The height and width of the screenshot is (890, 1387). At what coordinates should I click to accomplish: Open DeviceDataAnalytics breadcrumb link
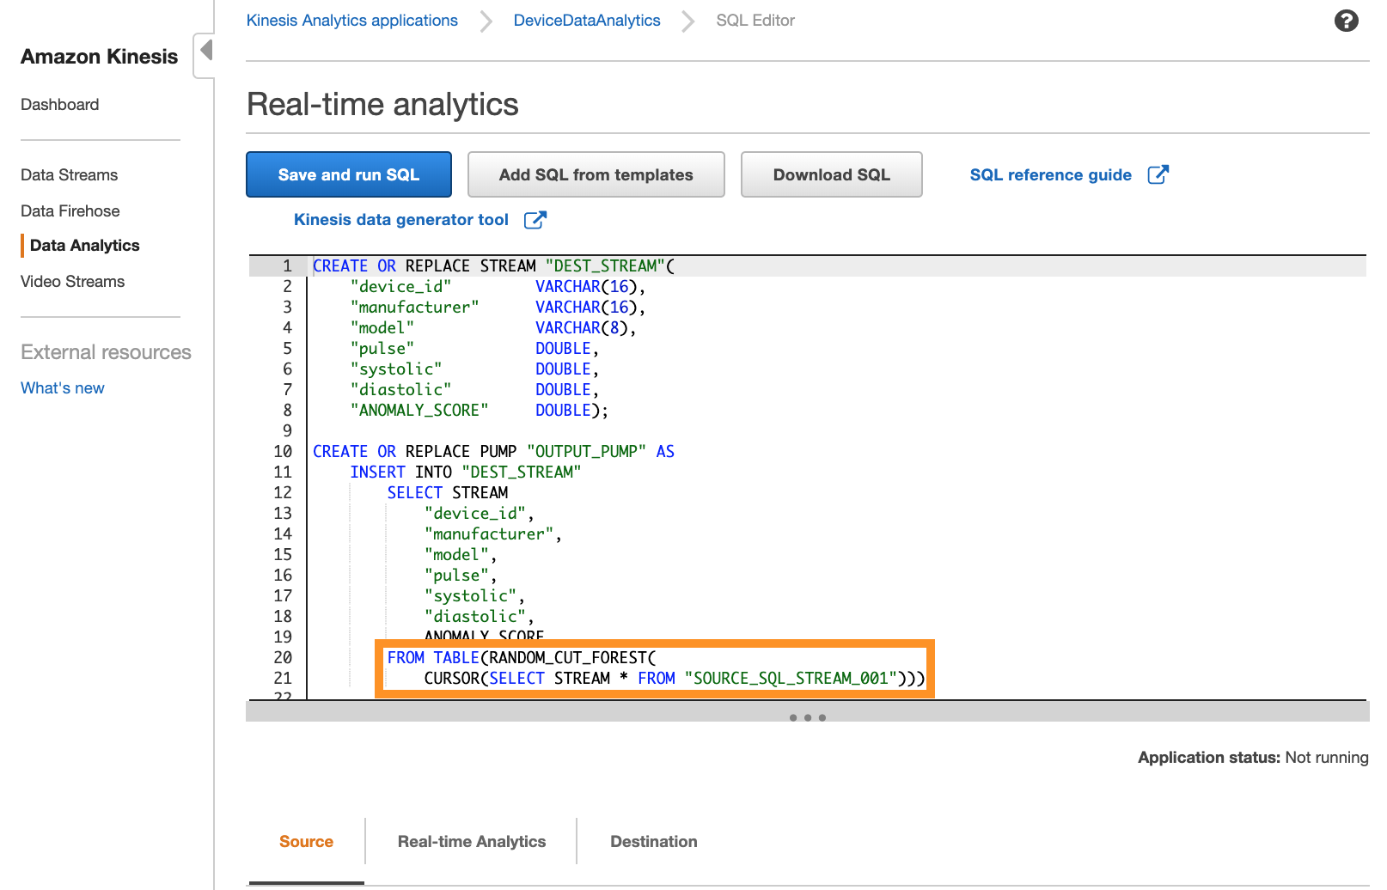[587, 21]
